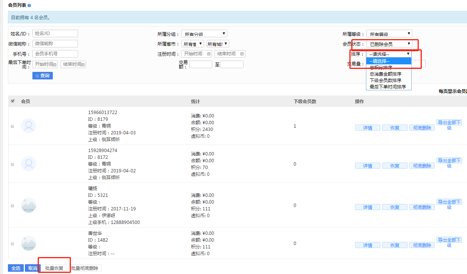The image size is (467, 274).
Task: Open the 所属分组 dropdown
Action: pyautogui.click(x=204, y=34)
